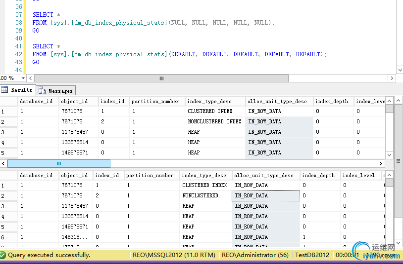Image resolution: width=403 pixels, height=264 pixels.
Task: Click index_id column header in first grid
Action: (x=114, y=101)
